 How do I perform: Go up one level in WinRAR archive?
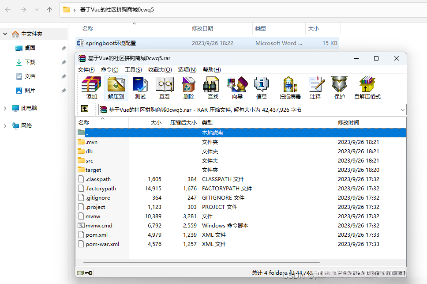click(85, 109)
